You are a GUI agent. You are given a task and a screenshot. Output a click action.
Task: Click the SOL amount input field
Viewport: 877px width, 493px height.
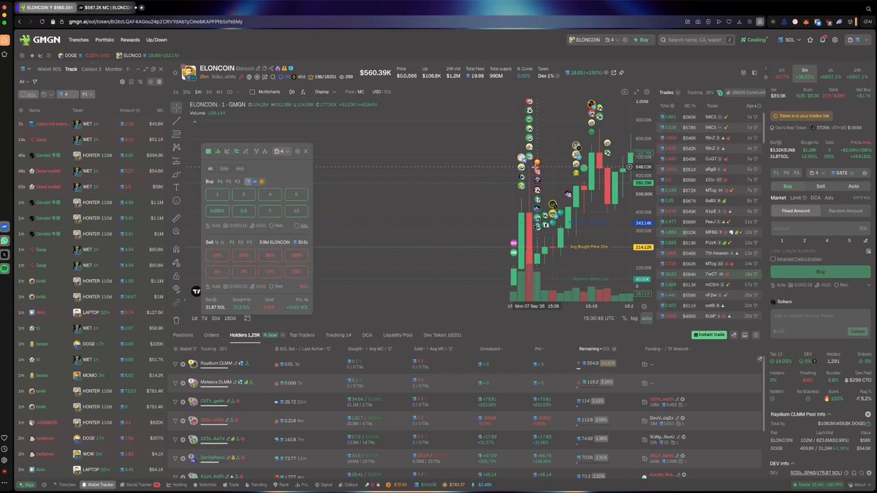(x=821, y=228)
